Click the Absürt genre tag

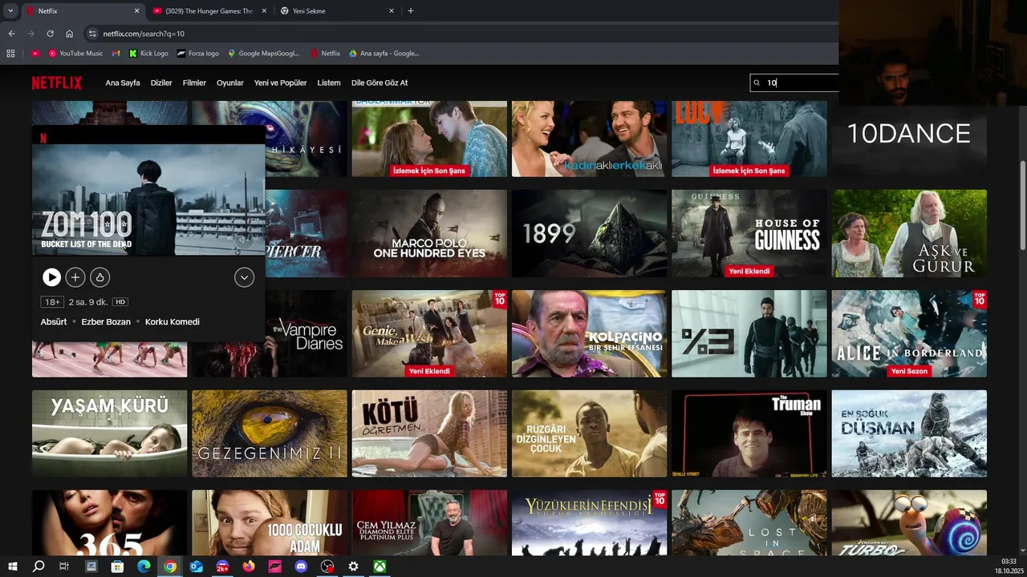point(54,321)
